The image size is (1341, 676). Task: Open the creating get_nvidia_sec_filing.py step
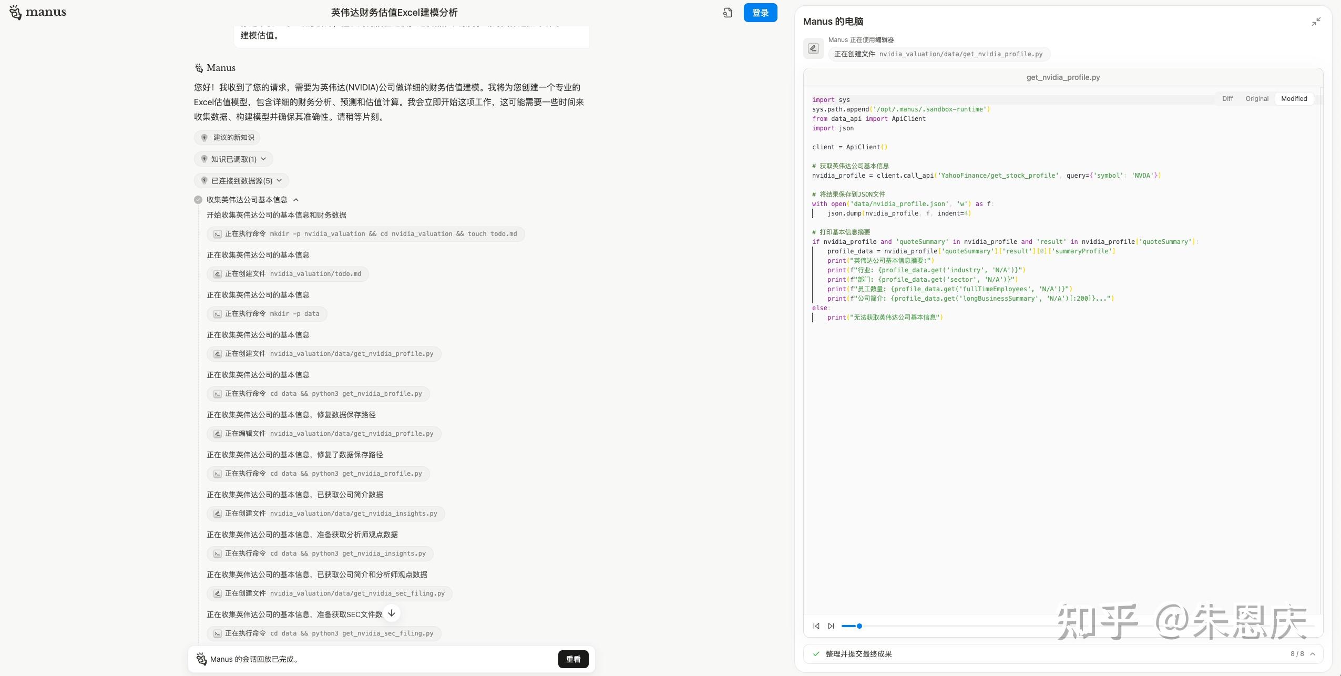pos(329,593)
